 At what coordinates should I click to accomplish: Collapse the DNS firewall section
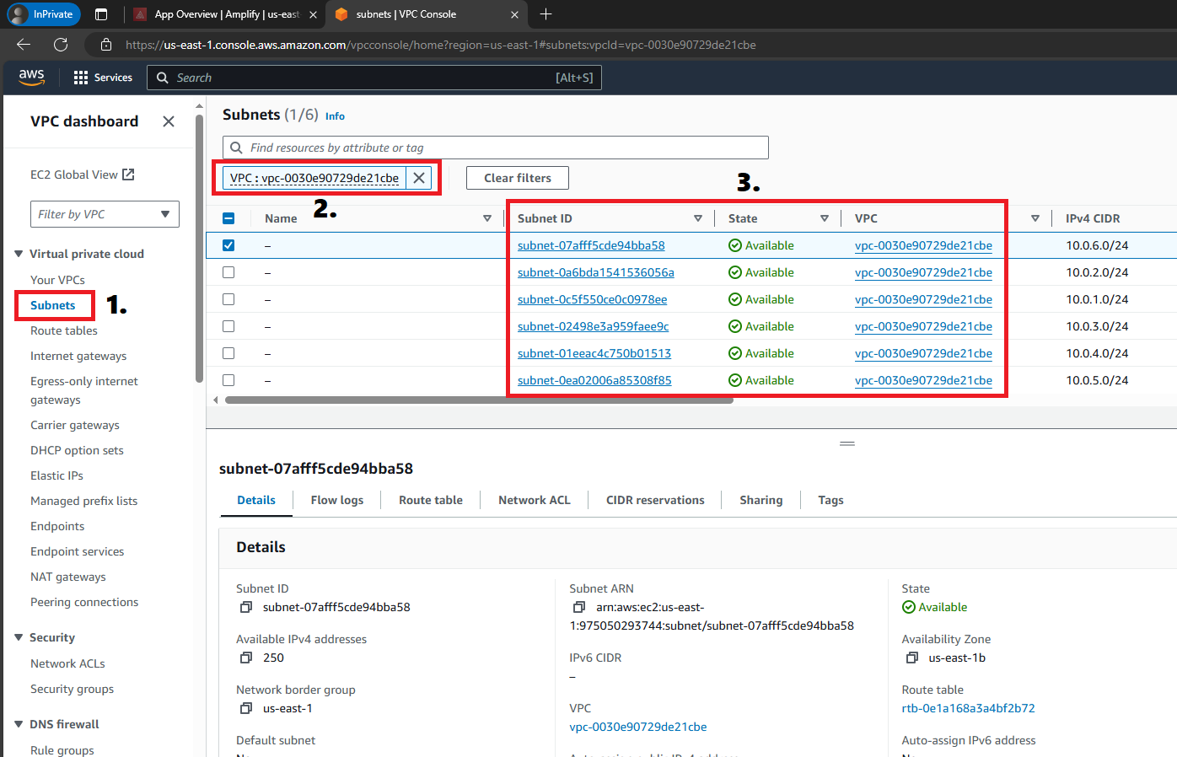19,724
